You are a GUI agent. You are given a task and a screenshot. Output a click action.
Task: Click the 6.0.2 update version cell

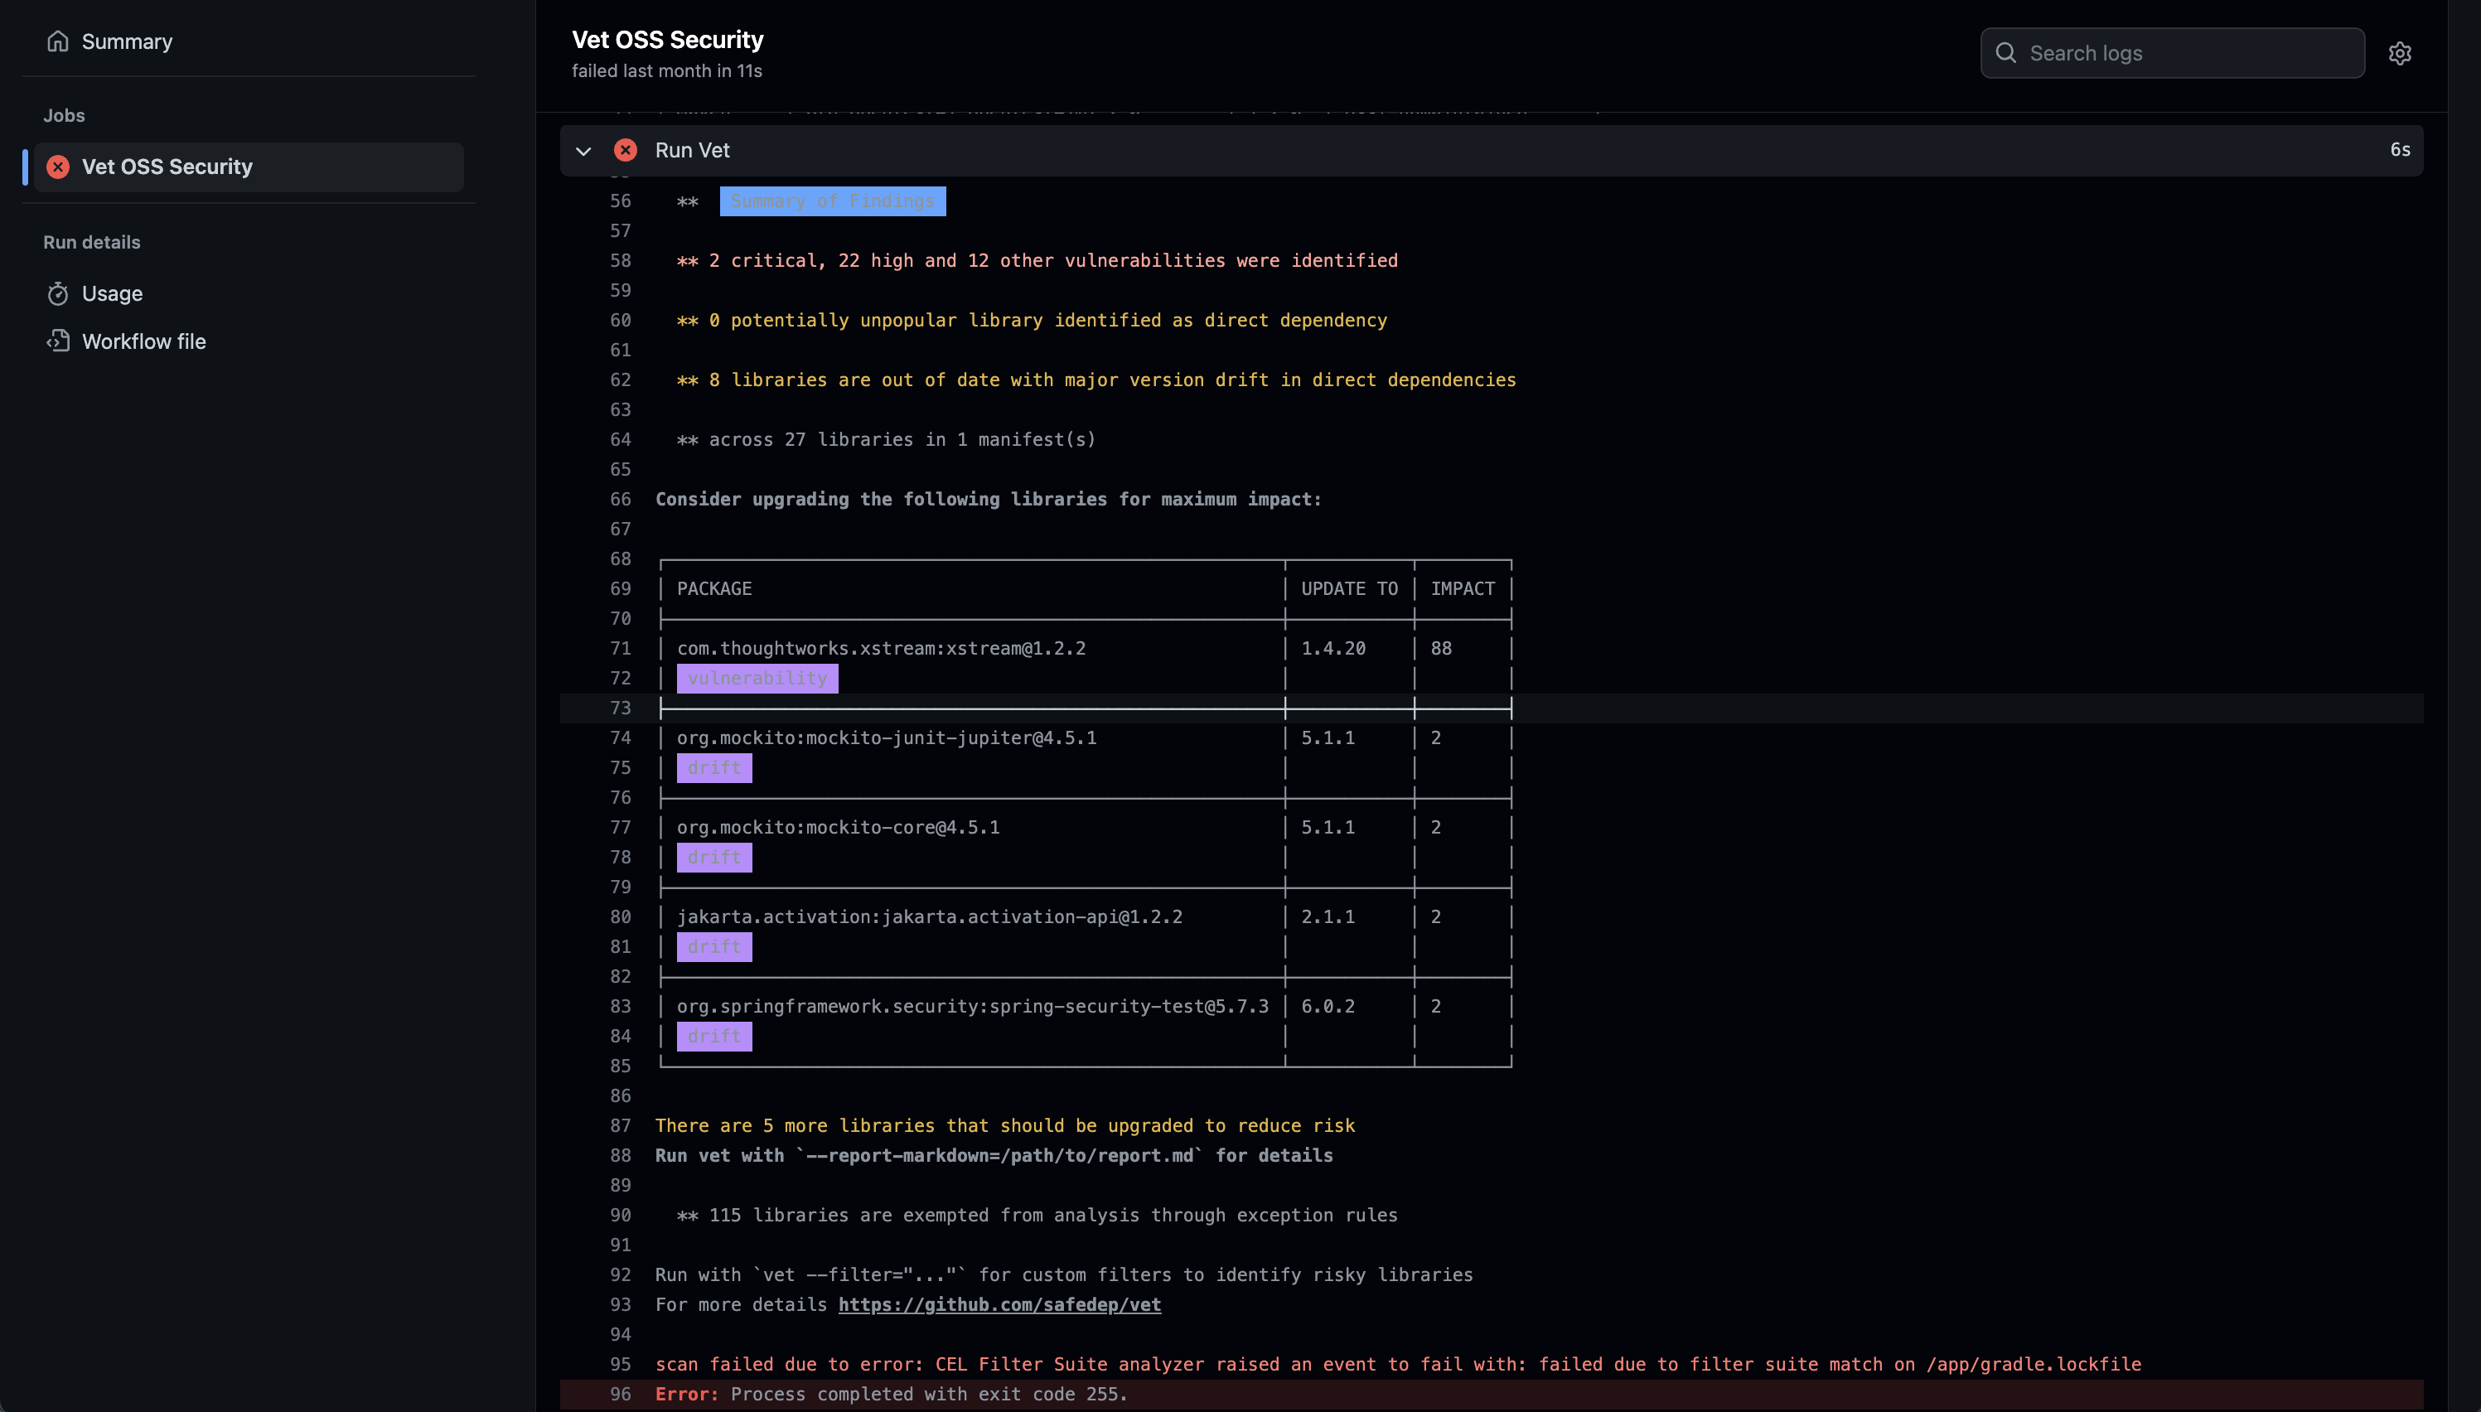[x=1328, y=1007]
